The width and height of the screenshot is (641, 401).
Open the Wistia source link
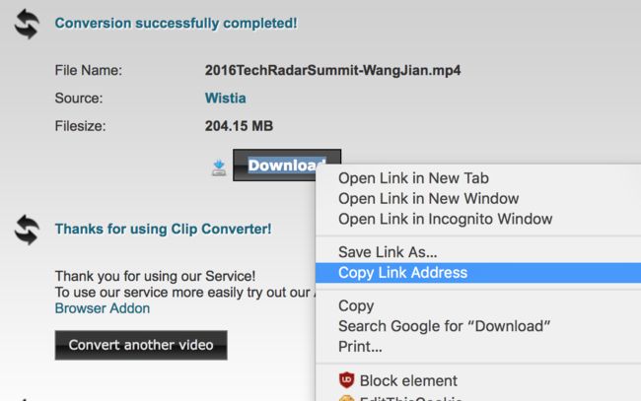point(225,98)
